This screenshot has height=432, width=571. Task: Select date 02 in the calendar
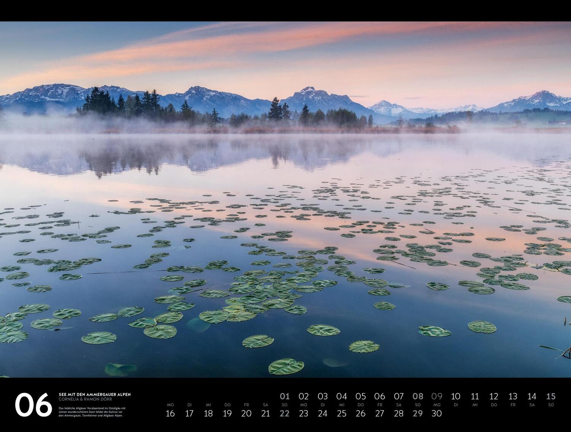303,396
